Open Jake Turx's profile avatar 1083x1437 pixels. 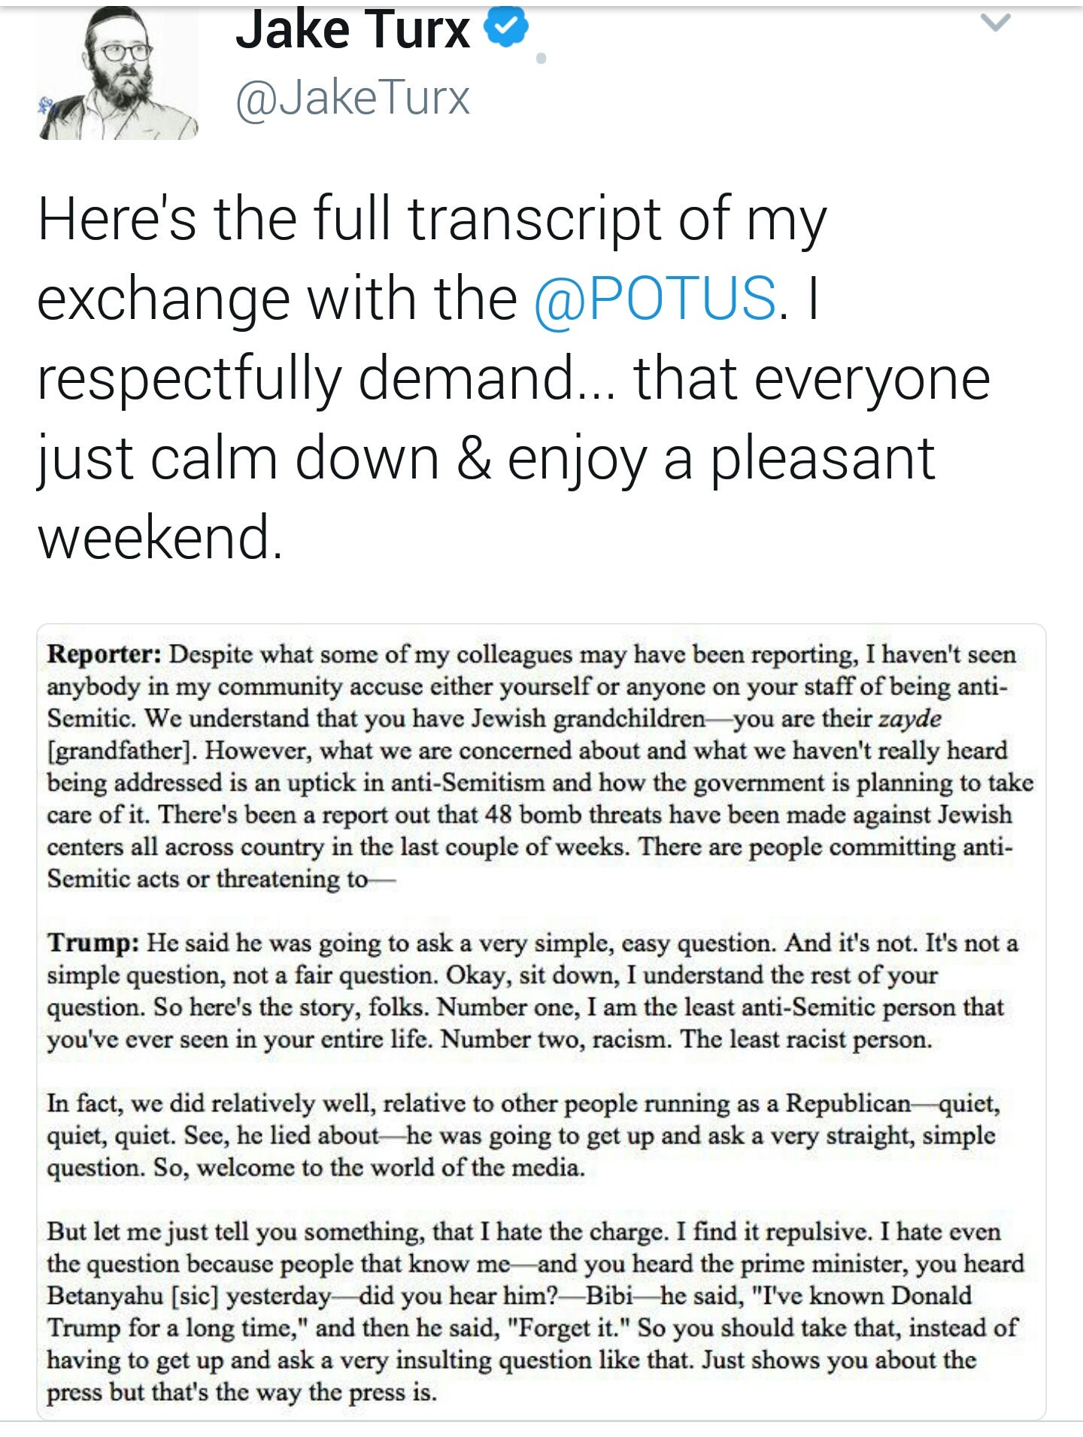[118, 73]
